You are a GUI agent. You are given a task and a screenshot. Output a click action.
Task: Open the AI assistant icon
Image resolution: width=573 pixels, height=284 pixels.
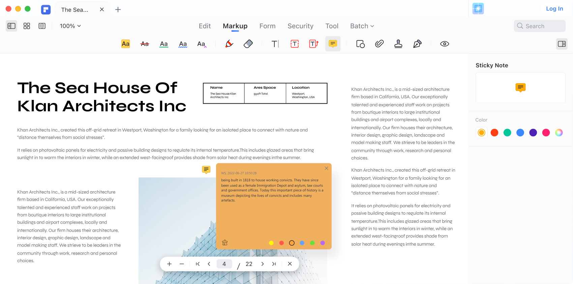pos(478,9)
